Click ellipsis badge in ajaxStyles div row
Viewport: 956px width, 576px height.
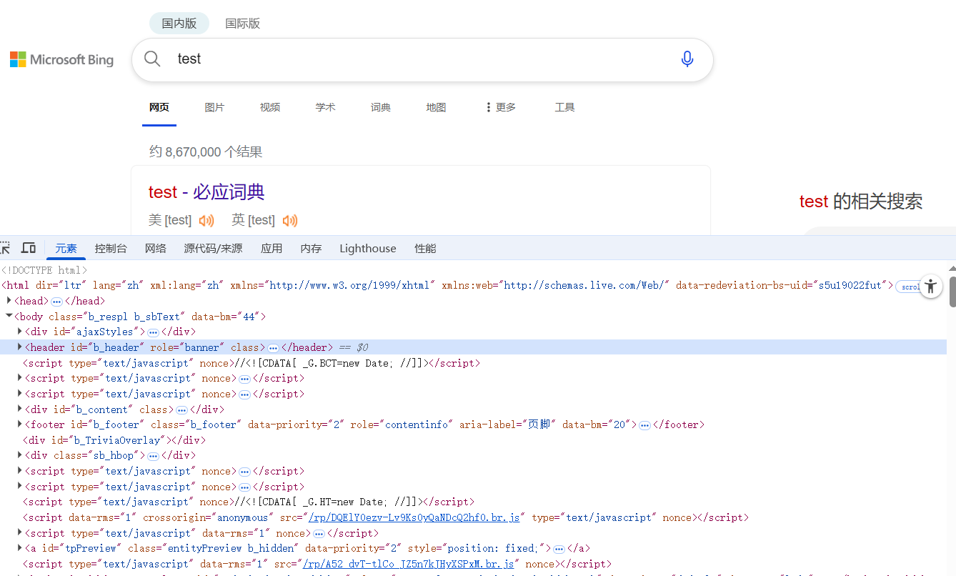153,332
